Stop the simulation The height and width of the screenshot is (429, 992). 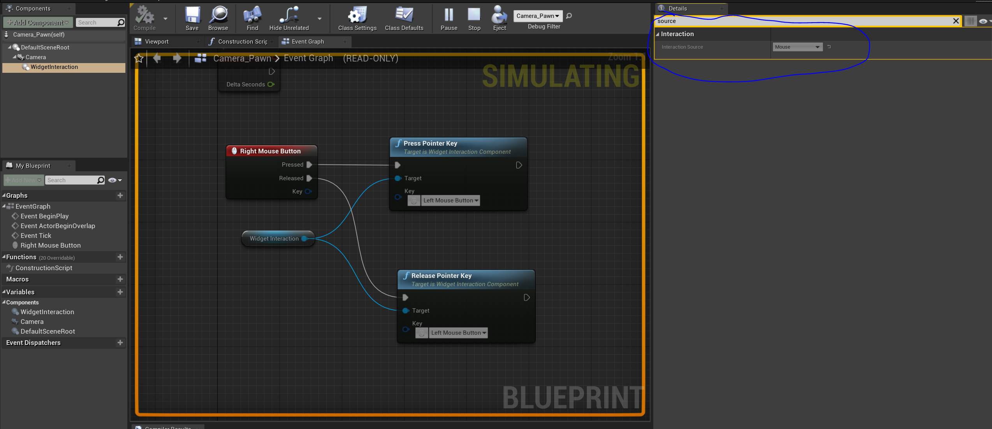[474, 16]
